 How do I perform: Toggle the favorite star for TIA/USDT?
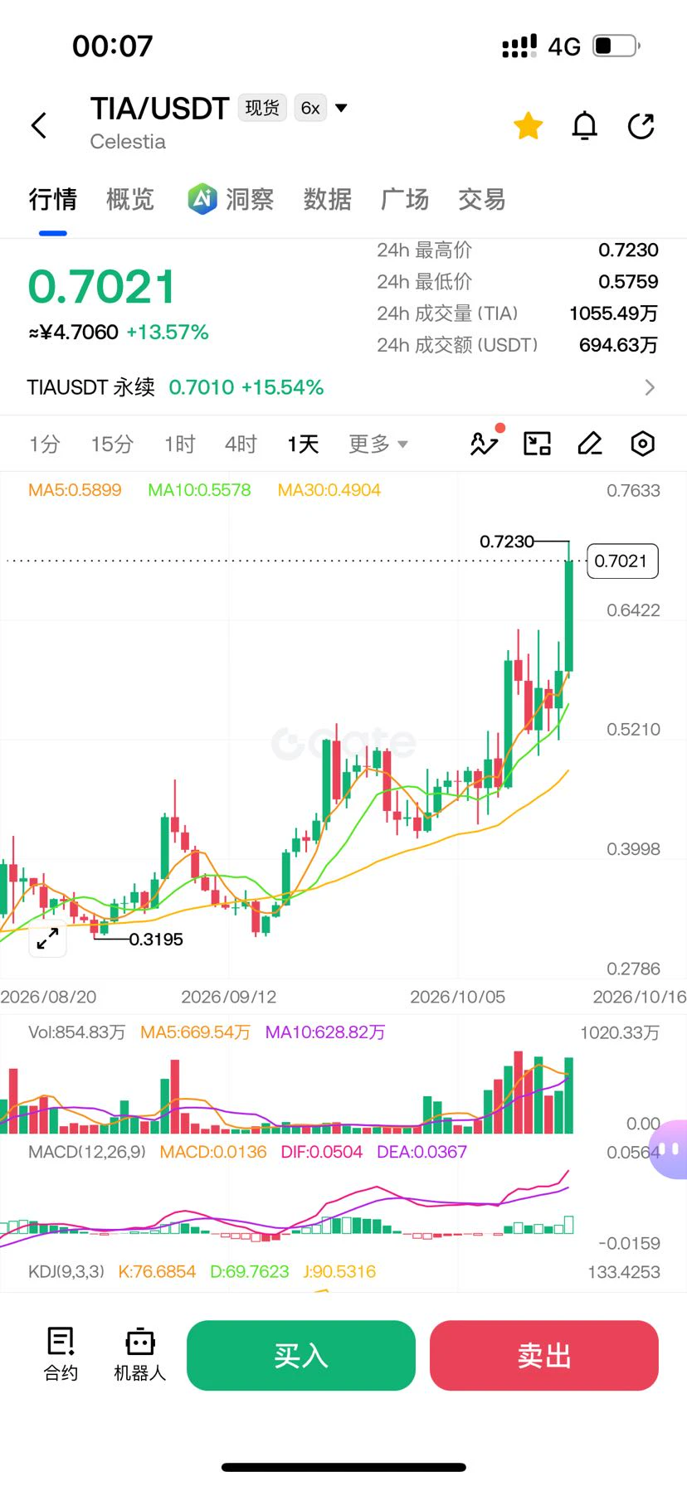(x=528, y=126)
